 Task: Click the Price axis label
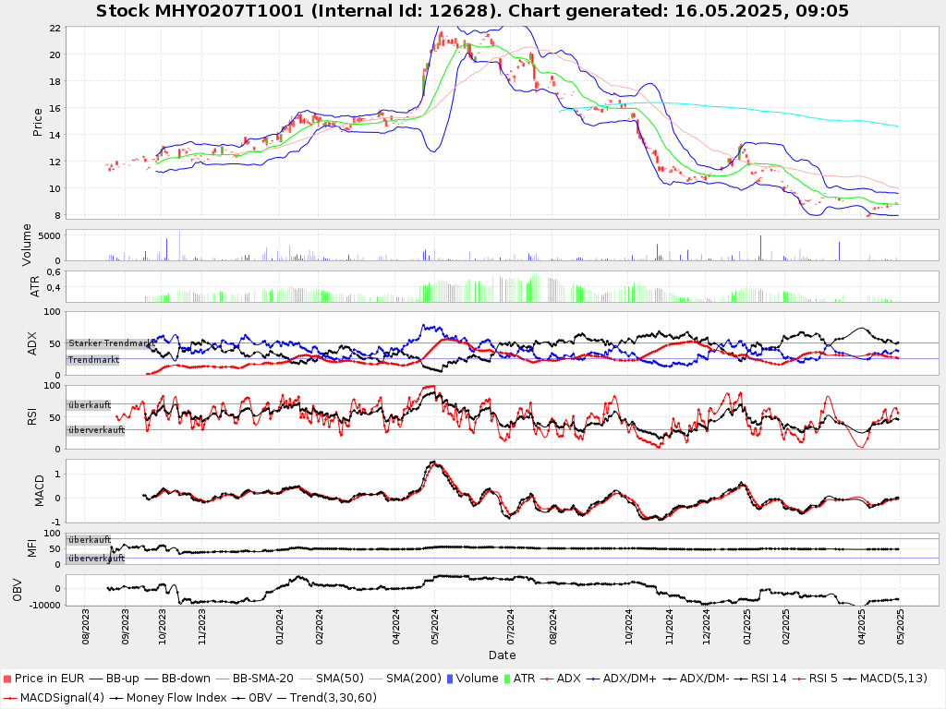[x=37, y=122]
